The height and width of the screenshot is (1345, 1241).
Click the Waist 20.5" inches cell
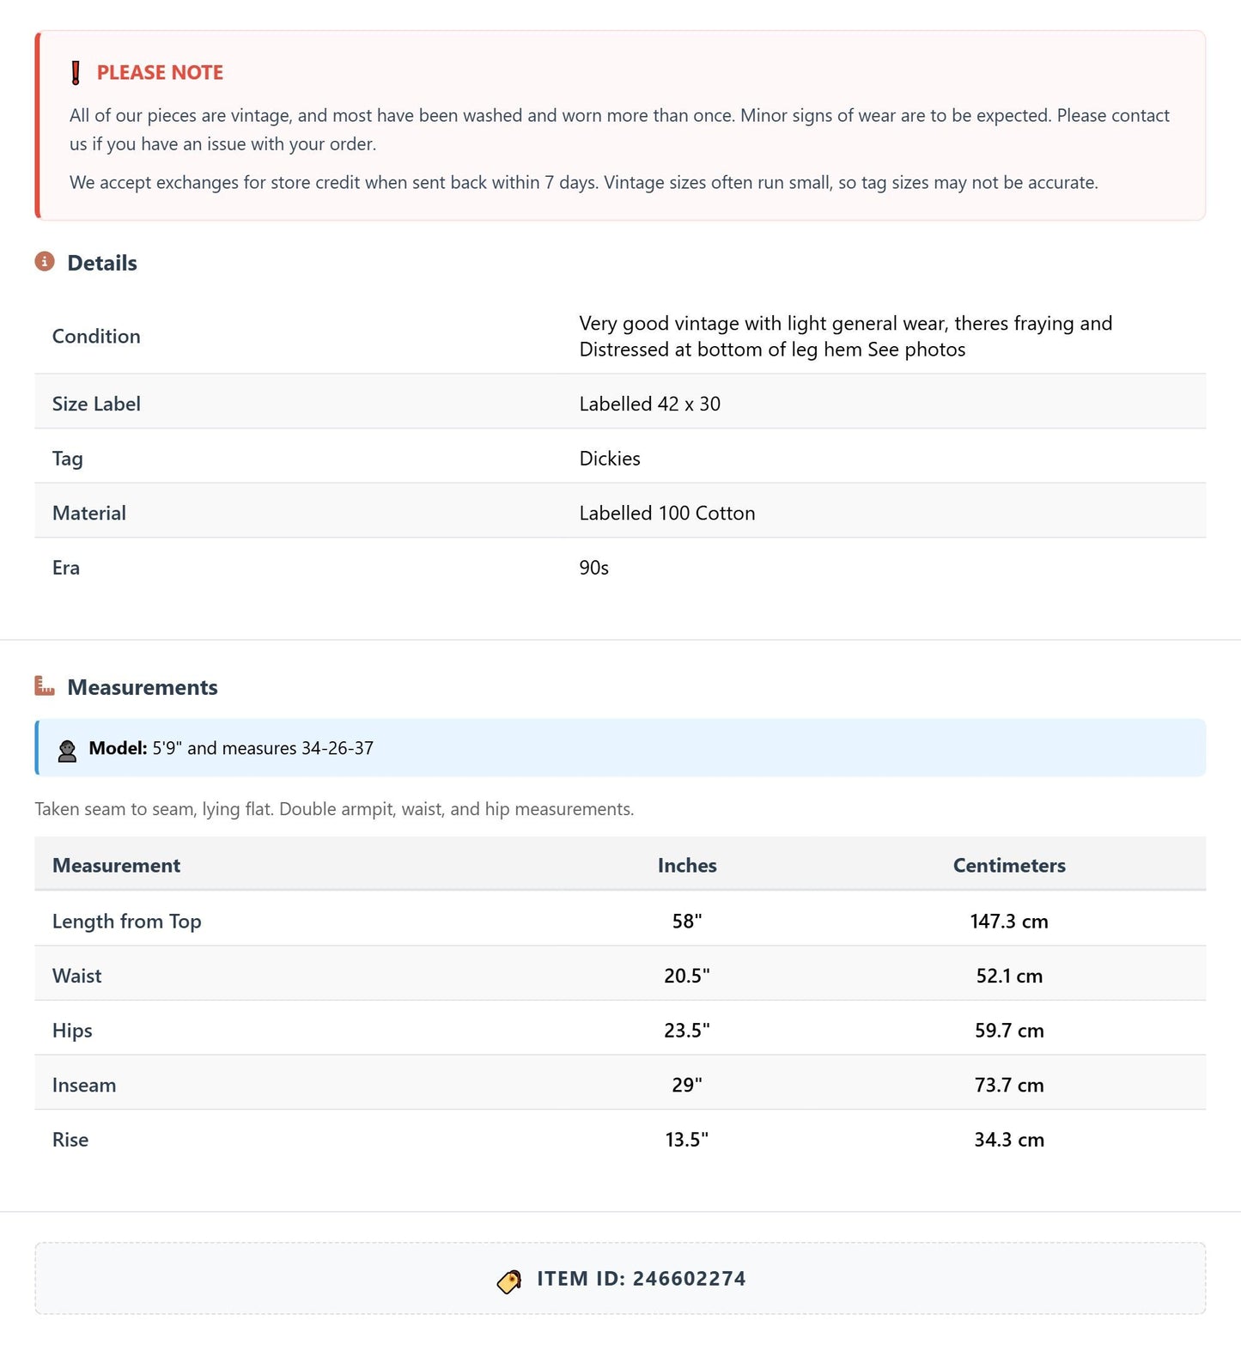pos(687,976)
